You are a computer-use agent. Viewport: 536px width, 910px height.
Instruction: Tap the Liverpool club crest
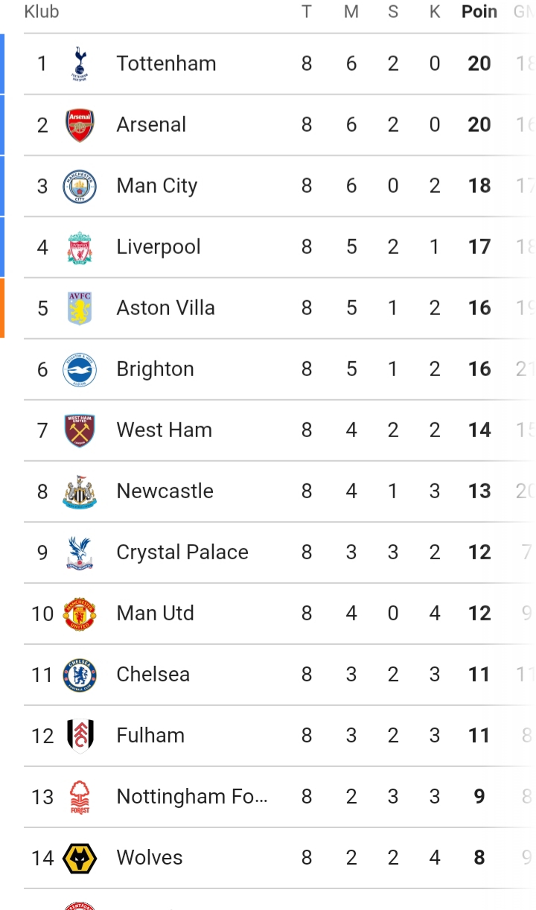pyautogui.click(x=80, y=247)
